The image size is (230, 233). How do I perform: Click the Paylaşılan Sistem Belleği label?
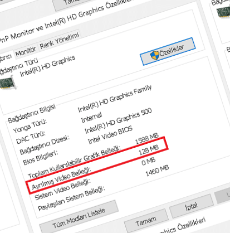pyautogui.click(x=71, y=198)
